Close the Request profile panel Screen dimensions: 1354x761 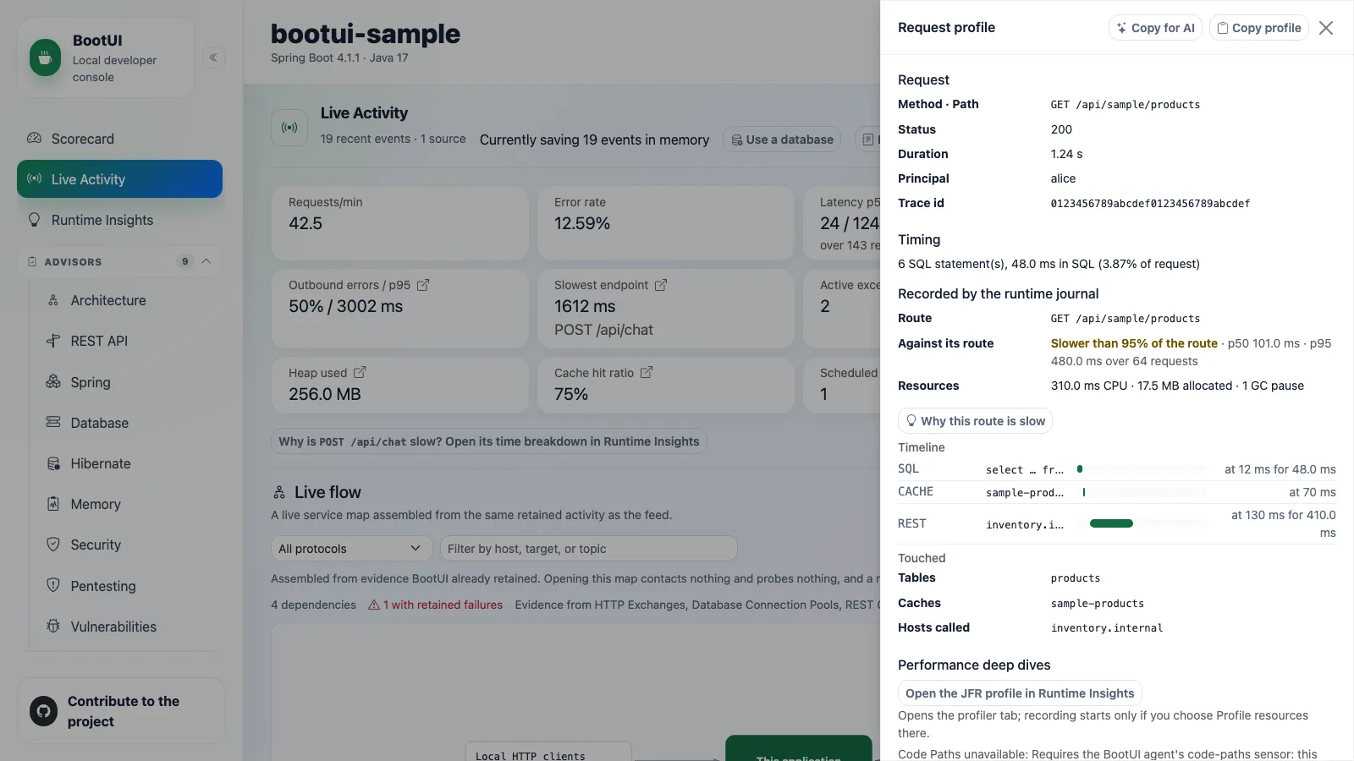[1326, 28]
